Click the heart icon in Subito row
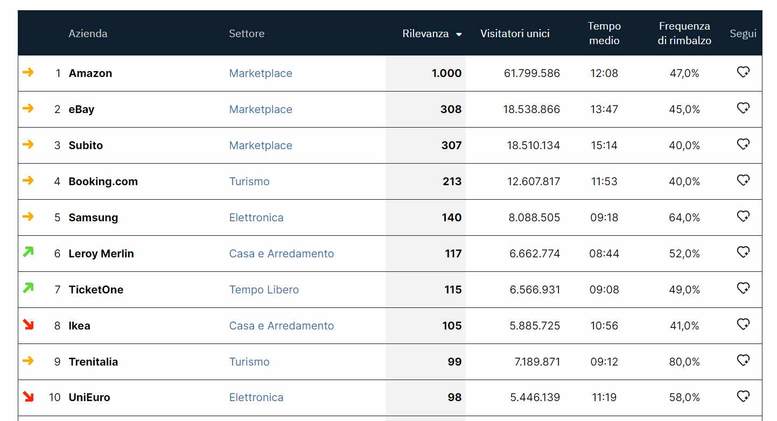The image size is (777, 421). pyautogui.click(x=743, y=144)
